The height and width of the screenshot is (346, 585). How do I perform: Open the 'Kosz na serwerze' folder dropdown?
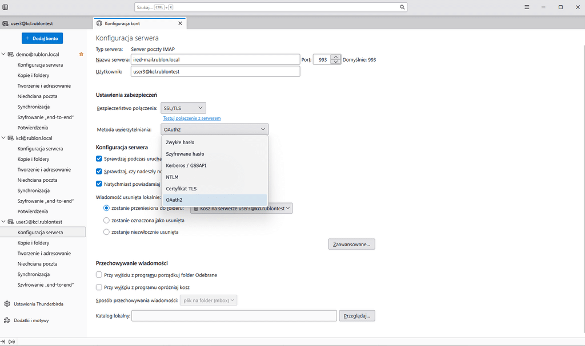(x=242, y=208)
